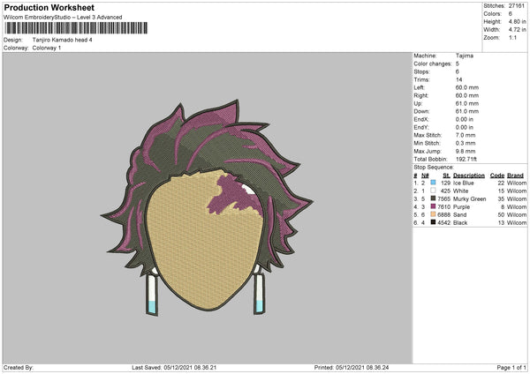The height and width of the screenshot is (374, 530).
Task: Click the Ice Blue color swatch
Action: [433, 183]
